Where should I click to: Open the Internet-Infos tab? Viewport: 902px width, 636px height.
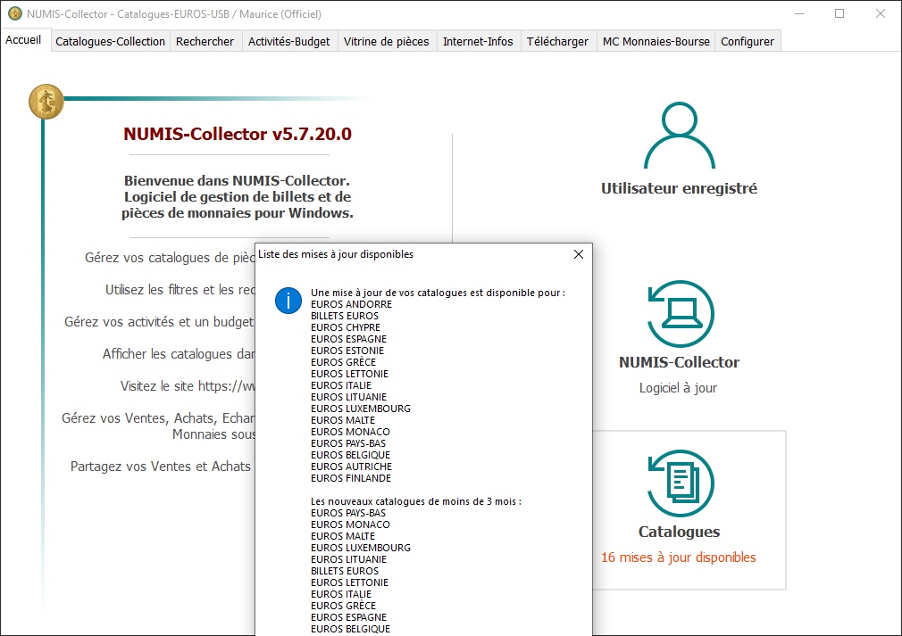[x=478, y=41]
